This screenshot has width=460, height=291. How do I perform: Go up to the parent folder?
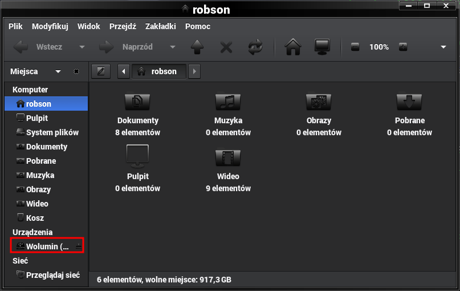197,47
